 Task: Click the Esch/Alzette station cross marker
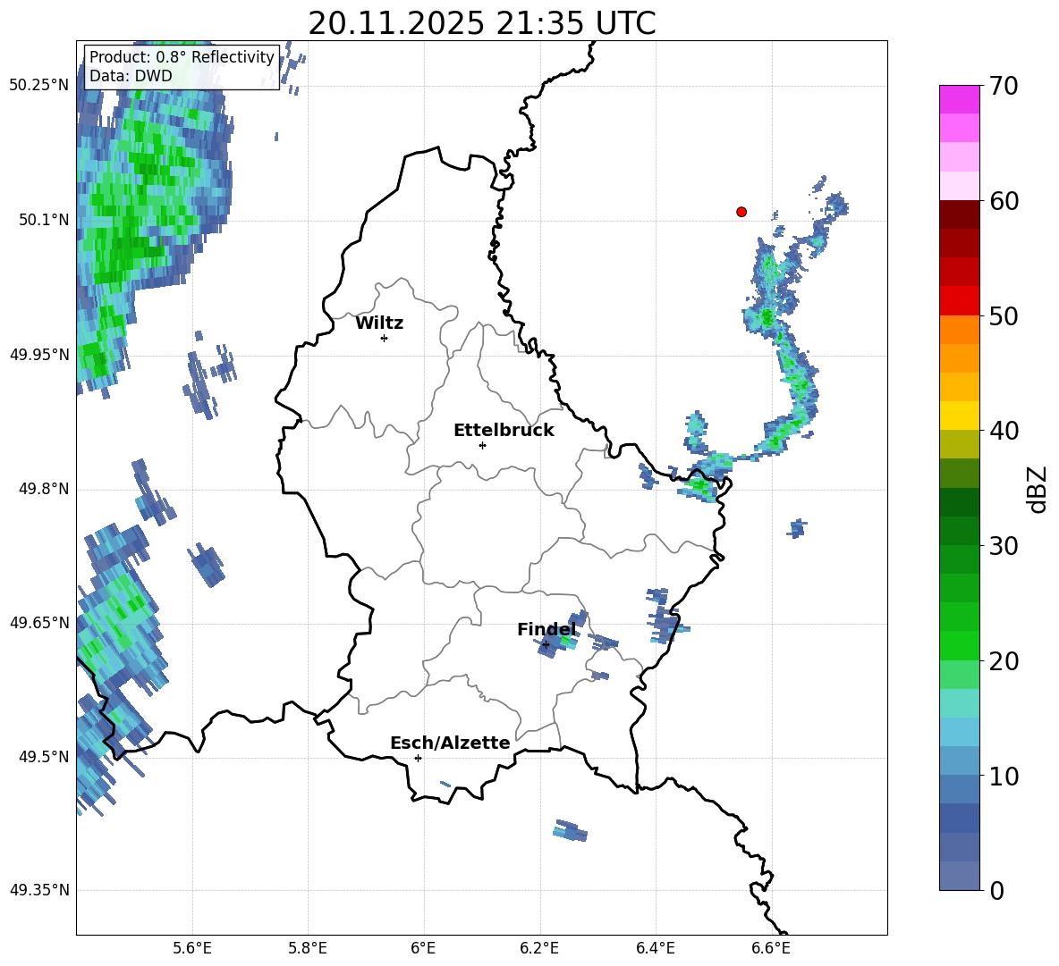point(418,758)
